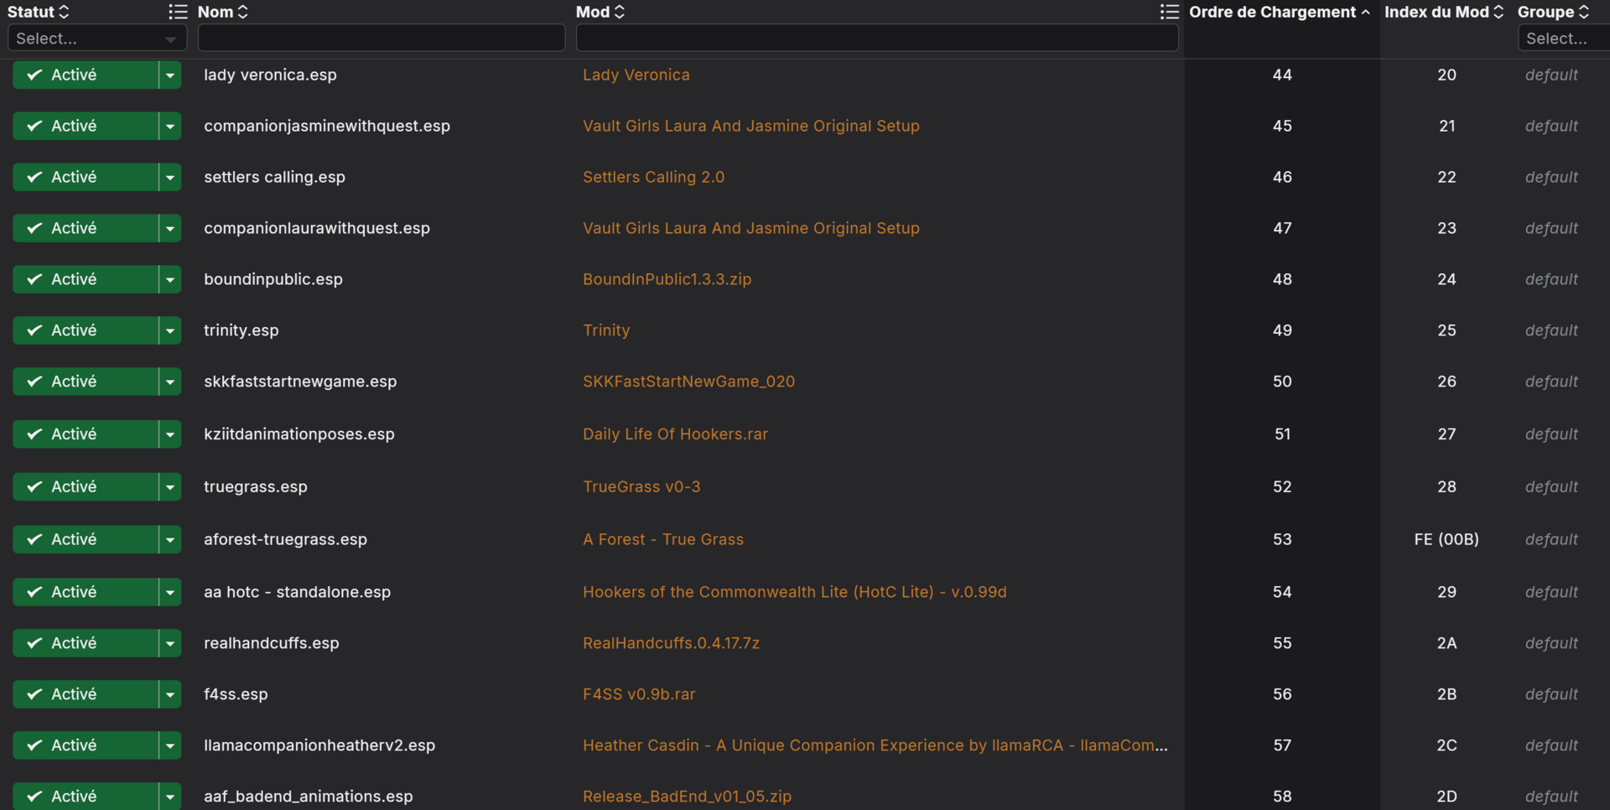
Task: Toggle Activé status for boundinpublic.esp
Action: click(86, 279)
